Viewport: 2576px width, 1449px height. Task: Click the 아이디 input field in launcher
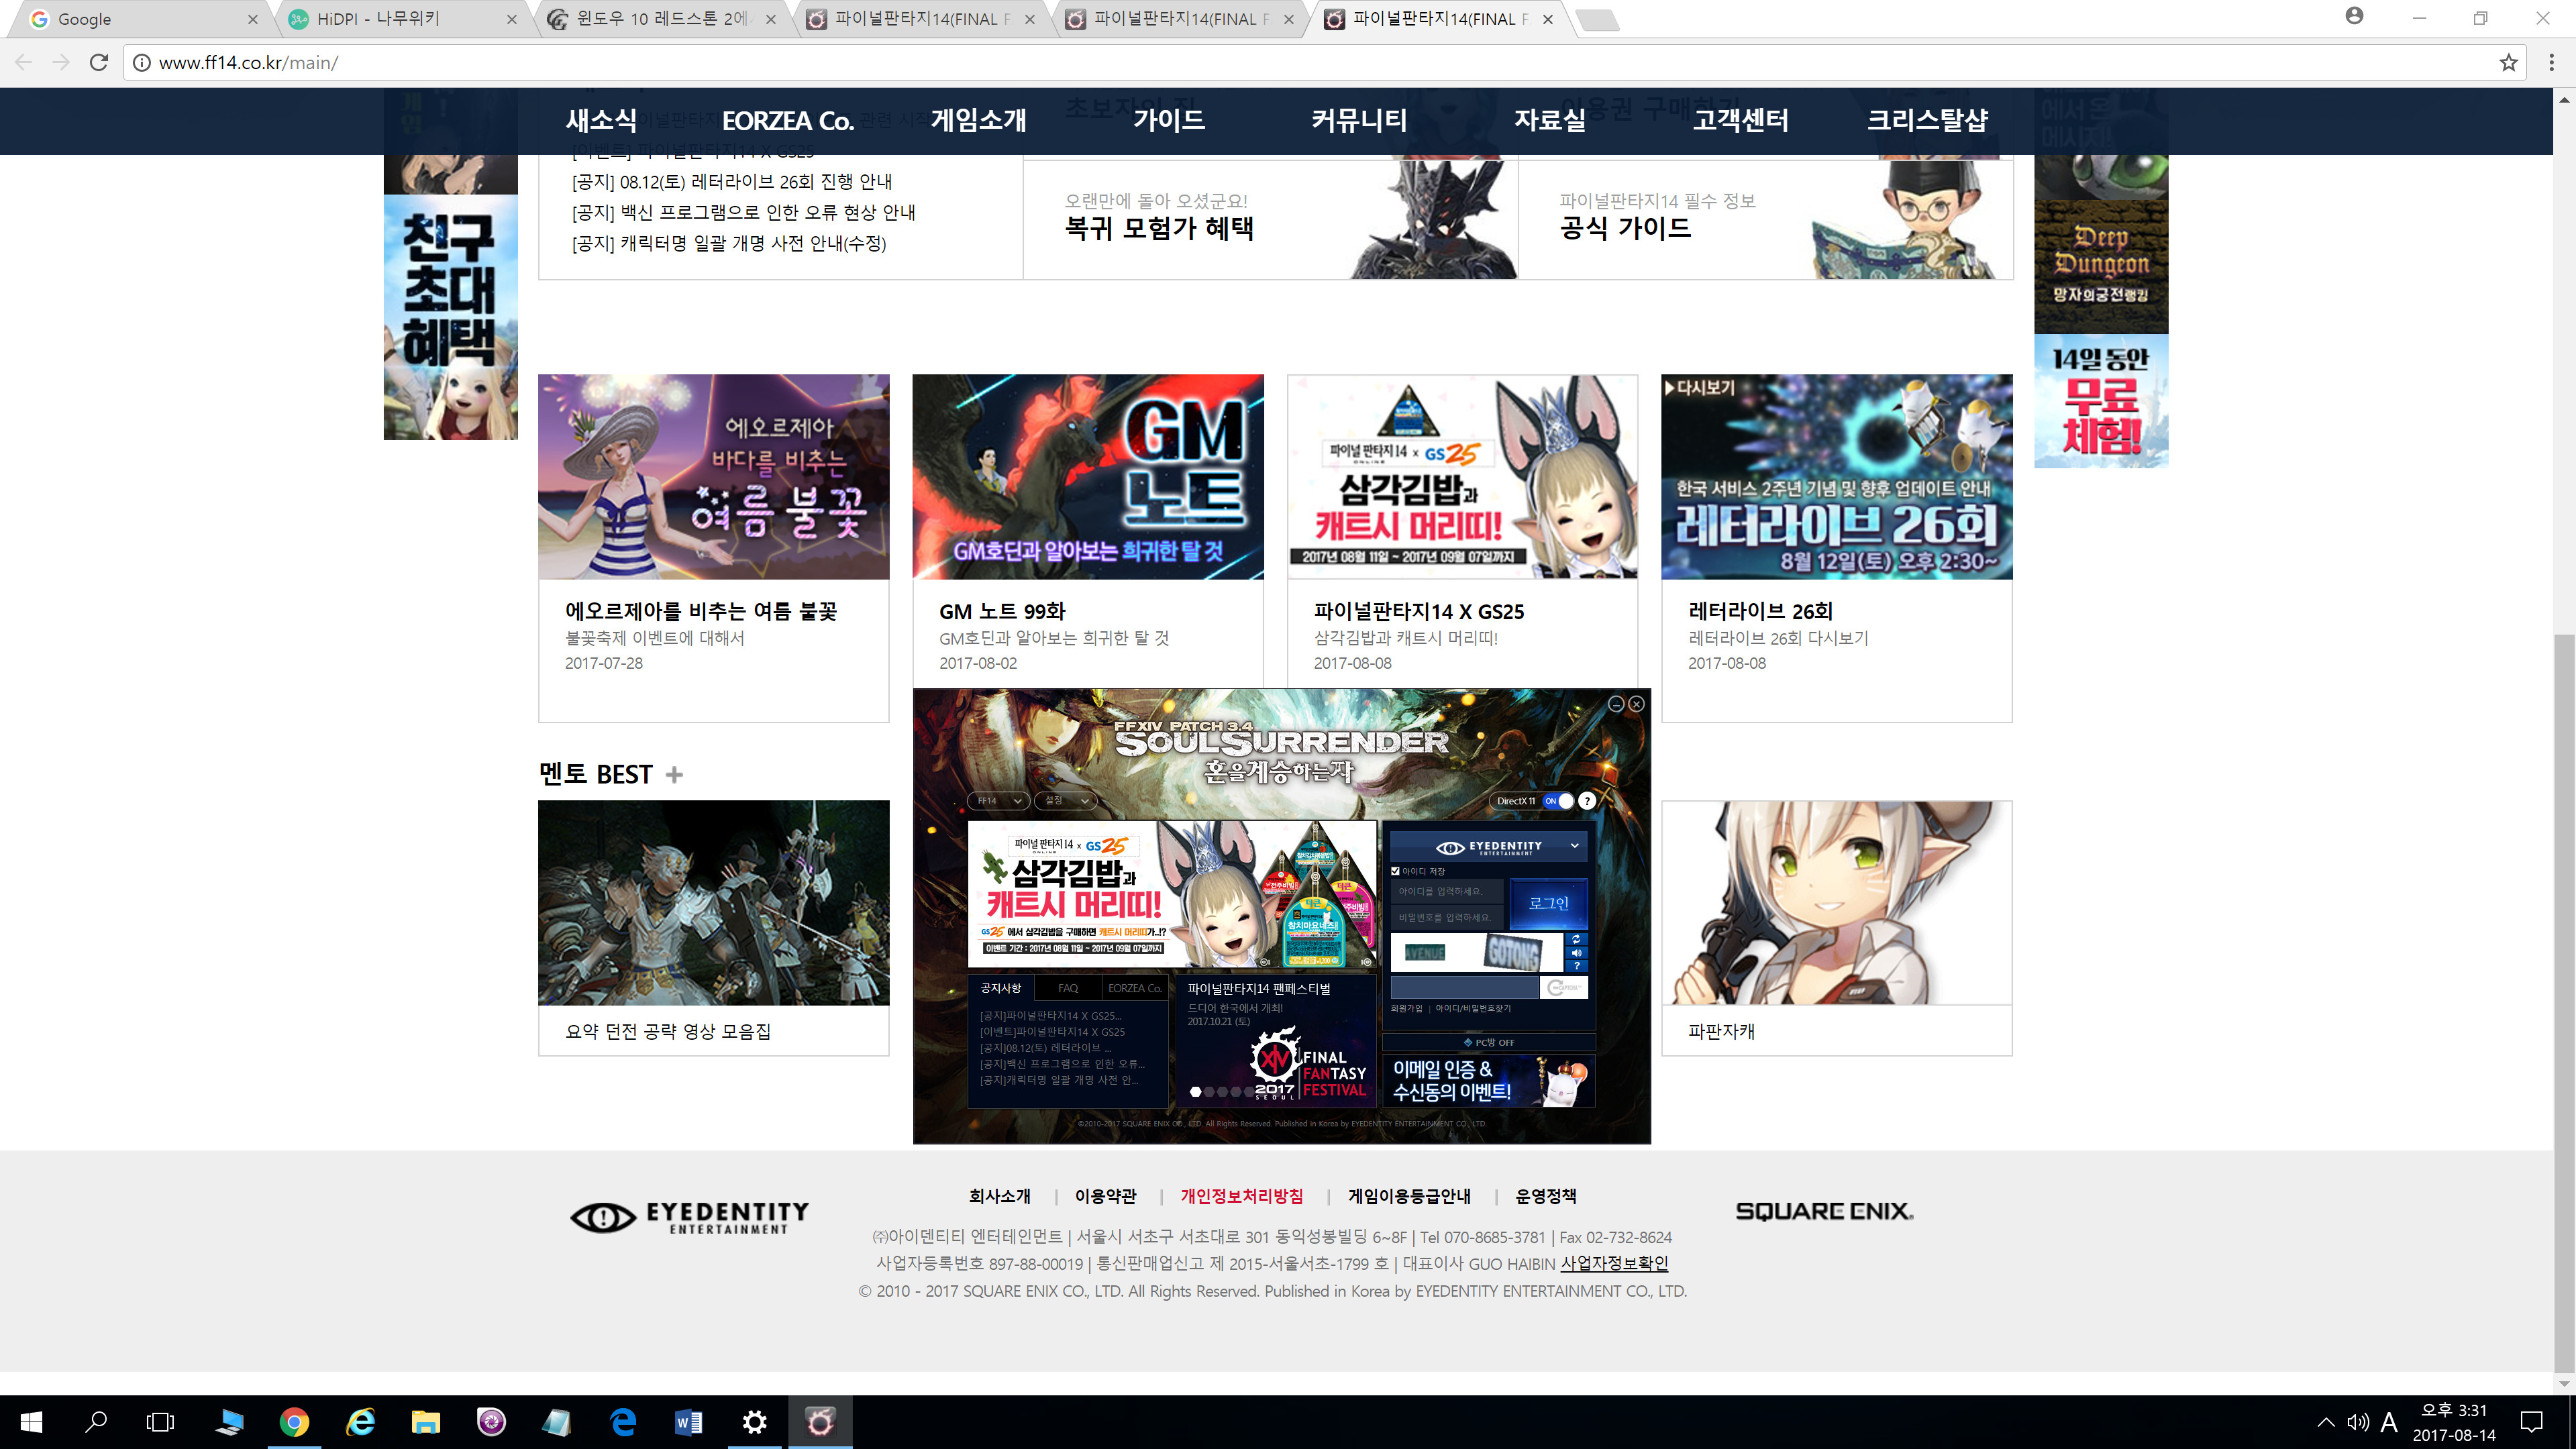pyautogui.click(x=1448, y=891)
